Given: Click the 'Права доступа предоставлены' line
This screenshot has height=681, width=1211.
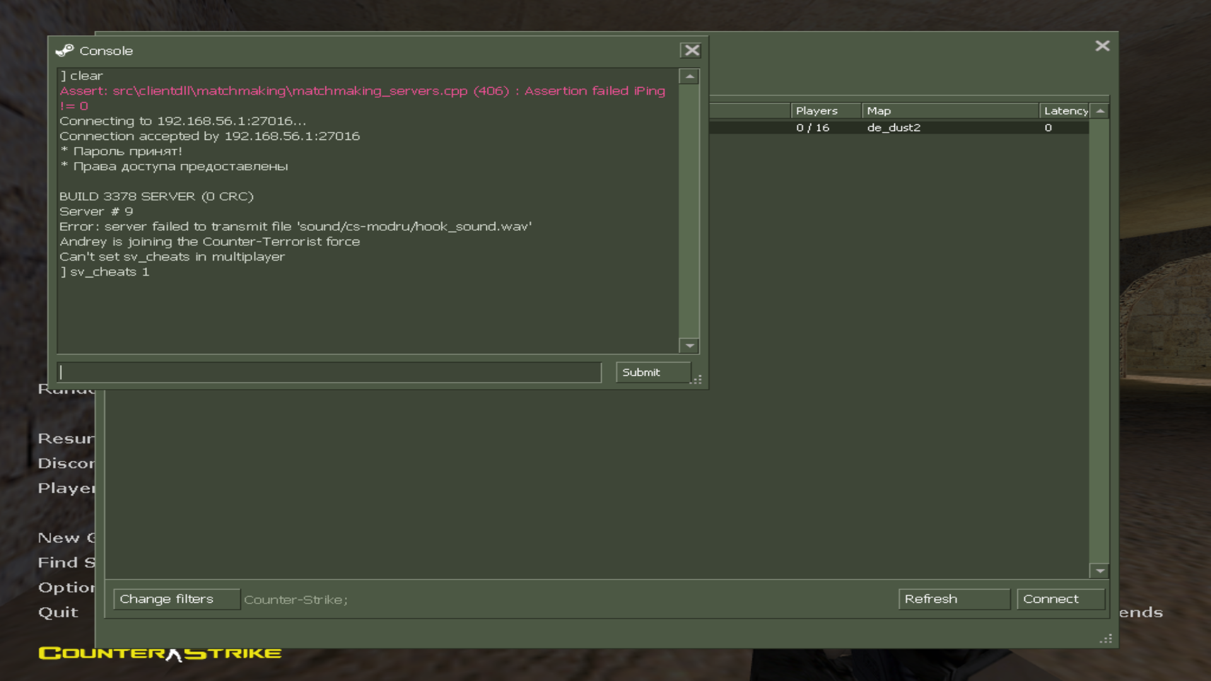Looking at the screenshot, I should (174, 166).
